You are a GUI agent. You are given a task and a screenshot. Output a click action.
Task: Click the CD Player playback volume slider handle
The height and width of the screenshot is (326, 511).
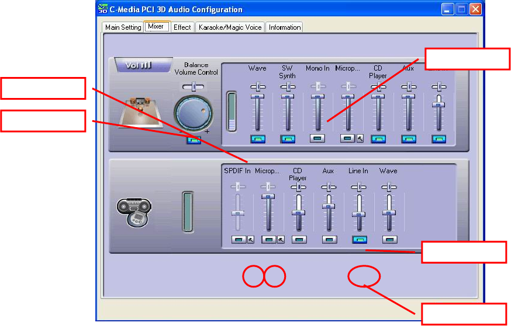[378, 97]
